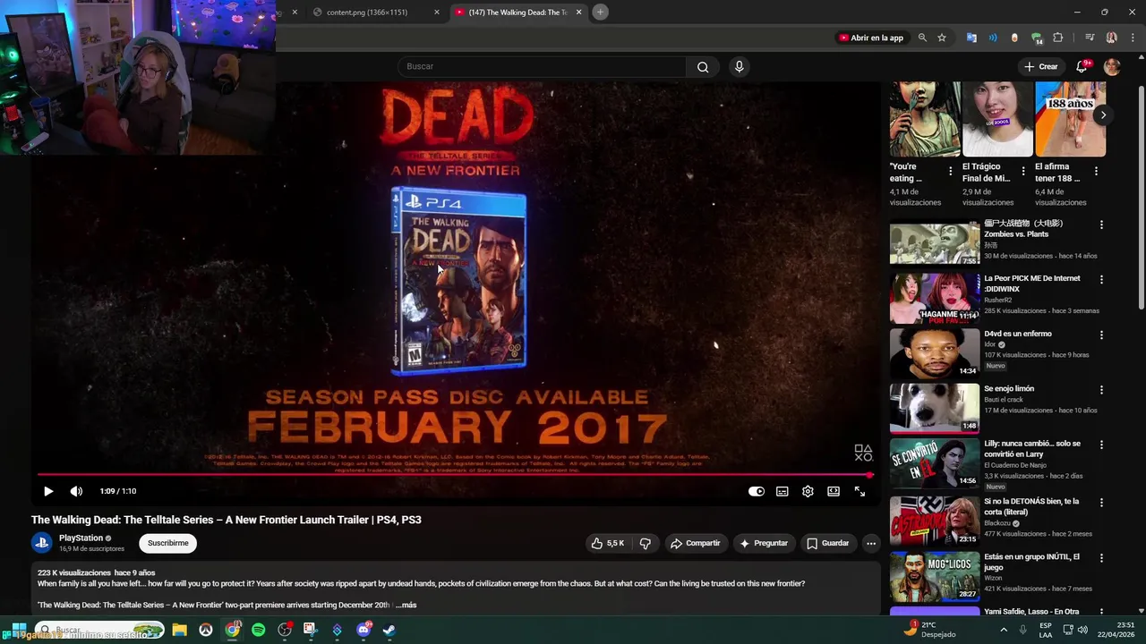Screen dimensions: 1146x644
Task: Open the Chrome extensions puzzle icon
Action: (1058, 38)
